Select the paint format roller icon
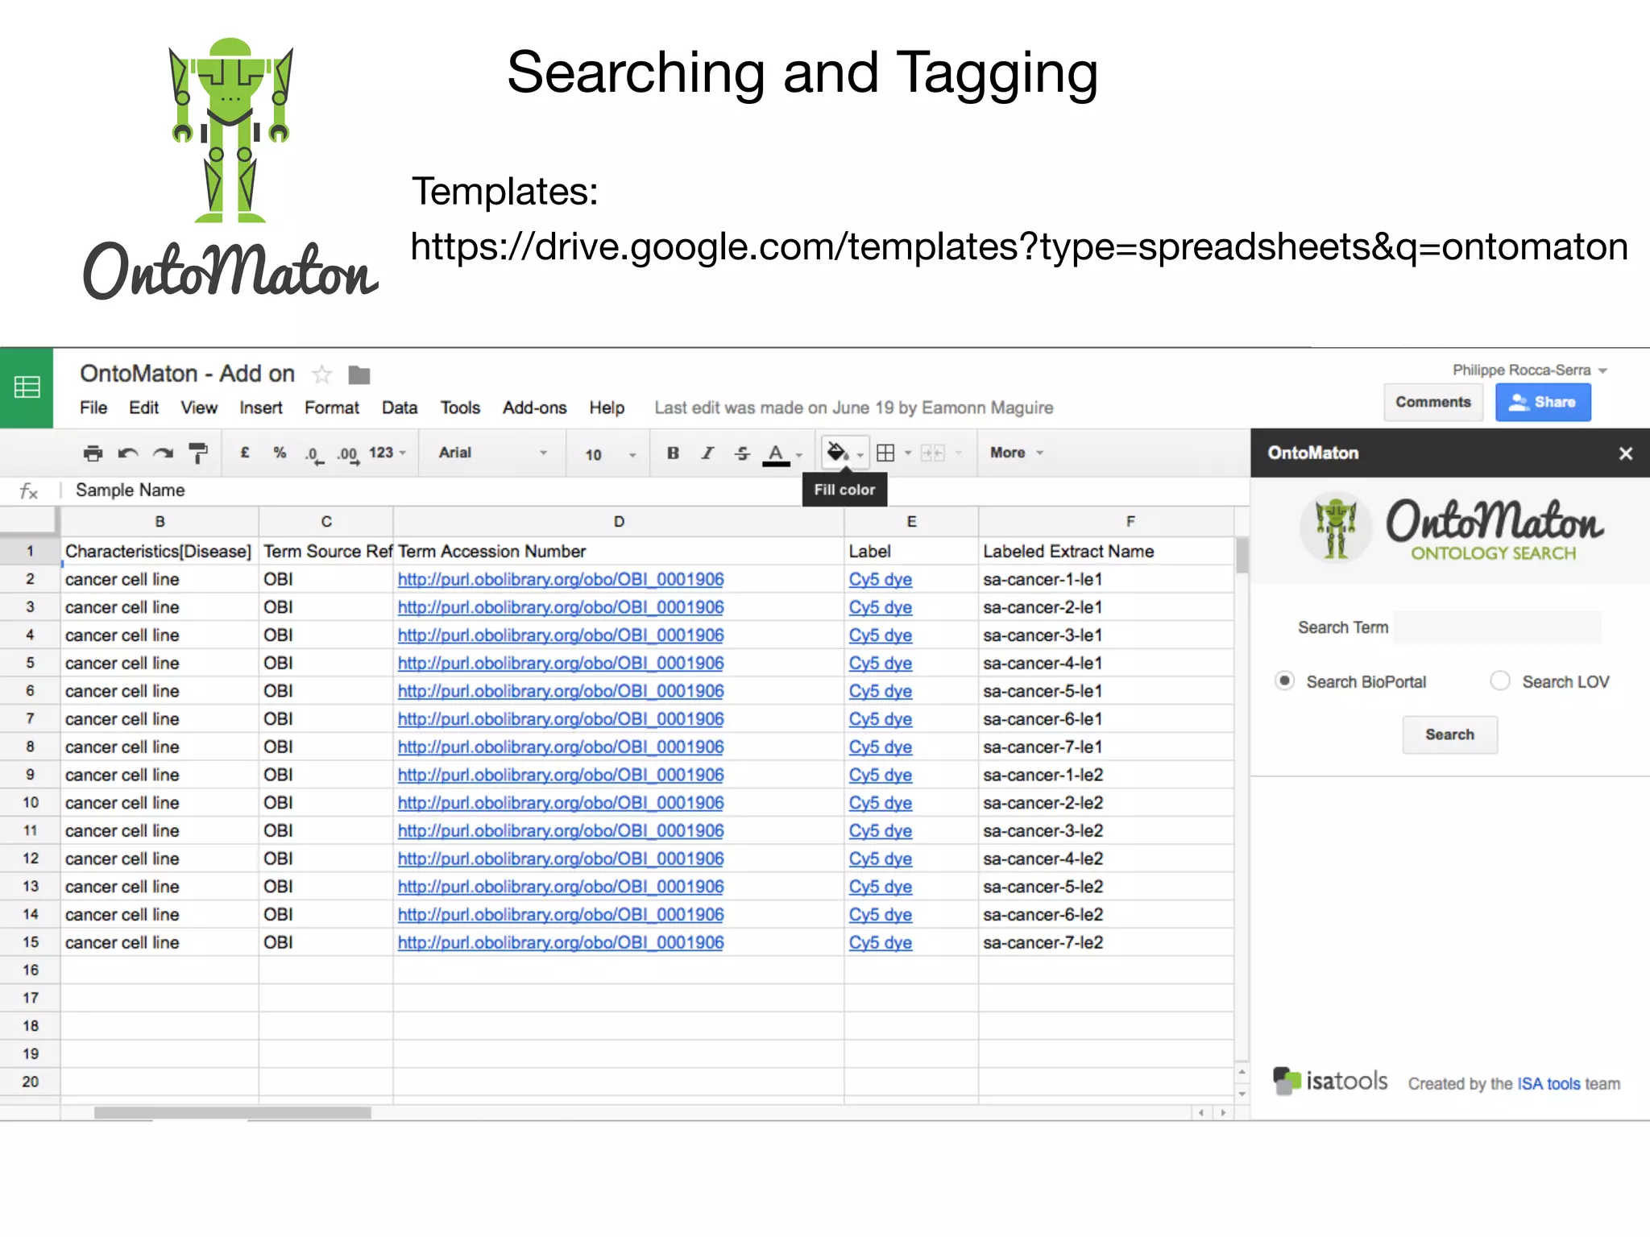Viewport: 1650px width, 1237px height. (198, 453)
